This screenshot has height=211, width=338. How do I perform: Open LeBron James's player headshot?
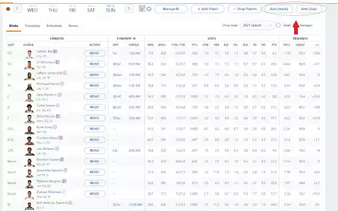click(30, 75)
